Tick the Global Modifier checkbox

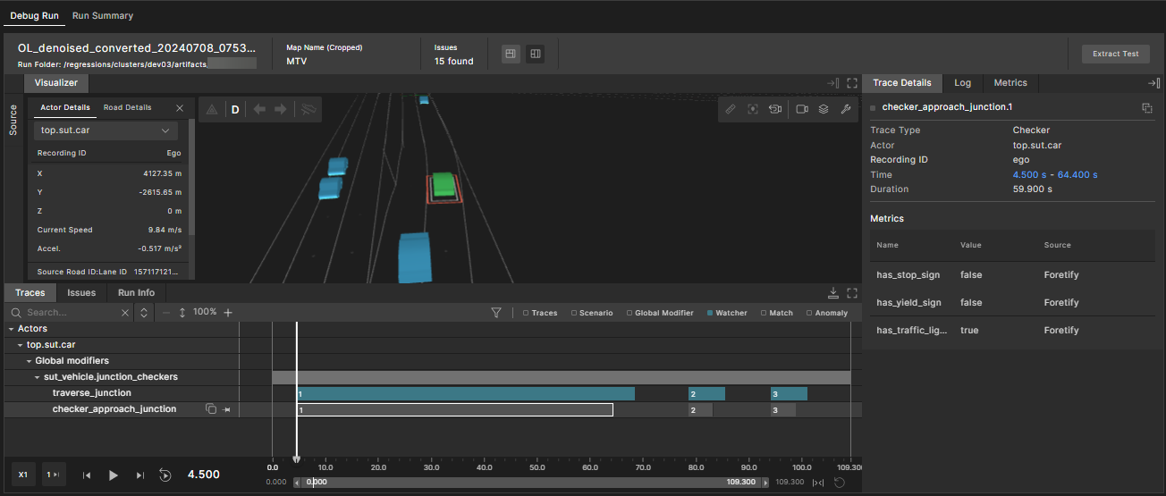coord(629,314)
